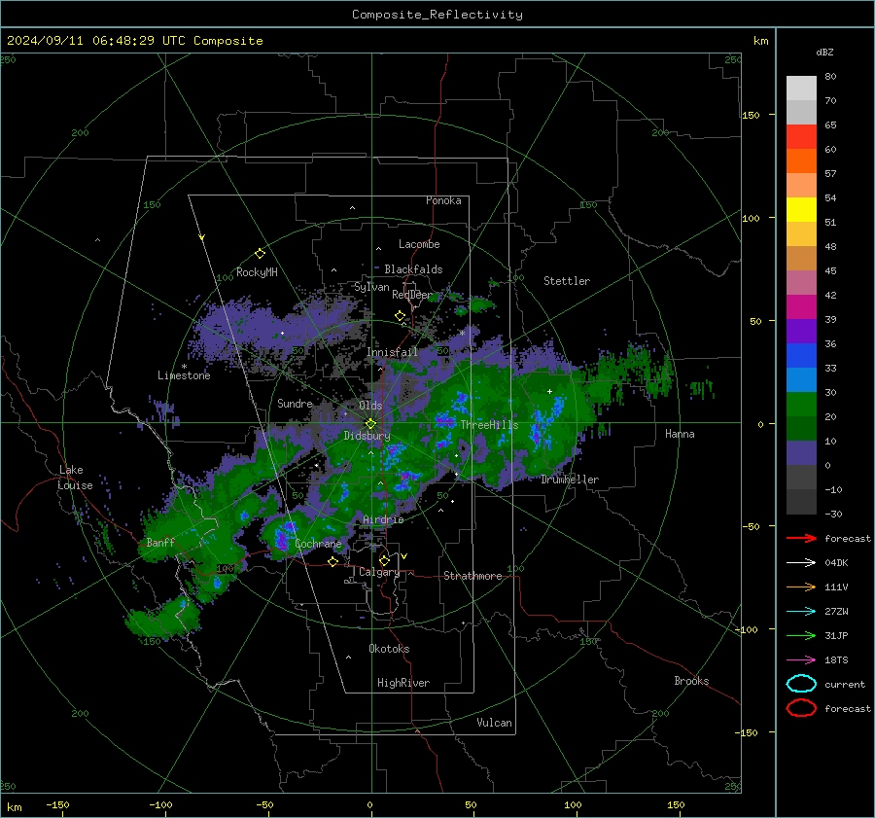875x818 pixels.
Task: Click the Calgary city label
Action: click(379, 572)
